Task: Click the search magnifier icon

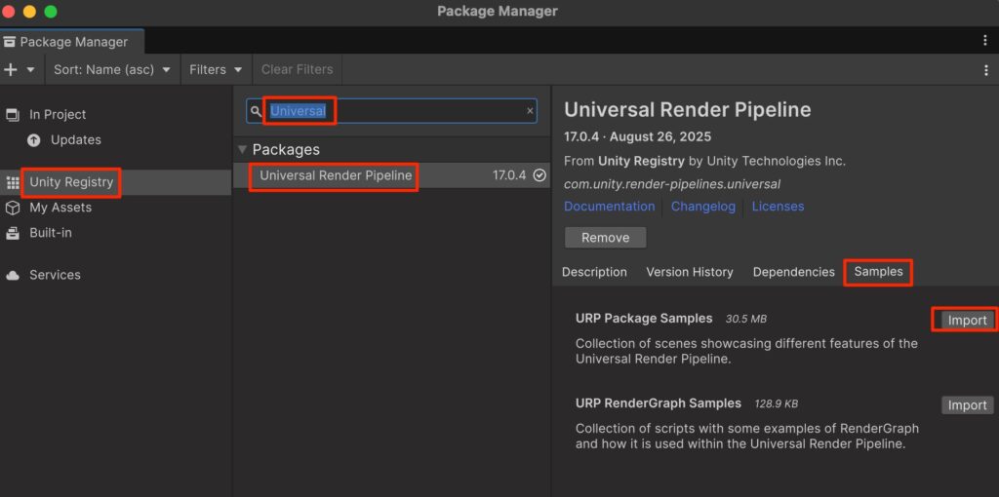Action: pos(256,111)
